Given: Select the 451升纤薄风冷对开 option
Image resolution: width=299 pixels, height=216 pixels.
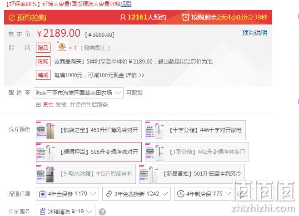Looking at the screenshot, I should click(89, 130).
